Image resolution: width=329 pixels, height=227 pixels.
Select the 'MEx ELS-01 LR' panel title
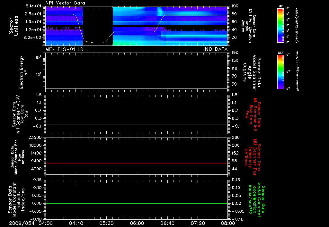pos(64,49)
